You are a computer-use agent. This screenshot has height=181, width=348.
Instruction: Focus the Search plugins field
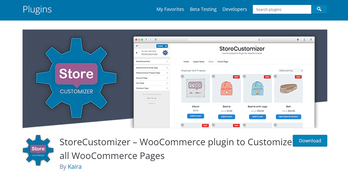(x=282, y=9)
